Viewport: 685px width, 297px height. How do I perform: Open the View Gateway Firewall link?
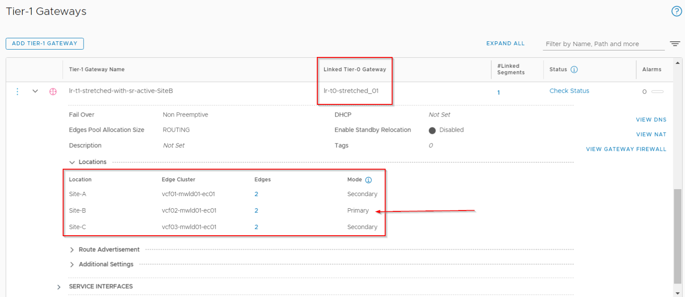(626, 149)
